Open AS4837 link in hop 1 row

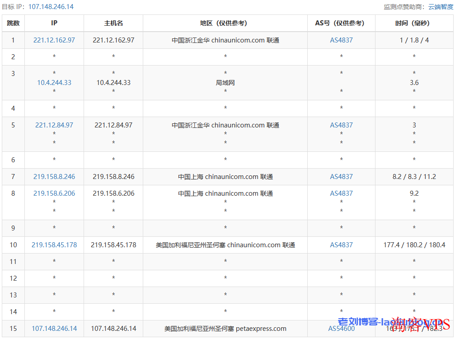click(x=341, y=40)
